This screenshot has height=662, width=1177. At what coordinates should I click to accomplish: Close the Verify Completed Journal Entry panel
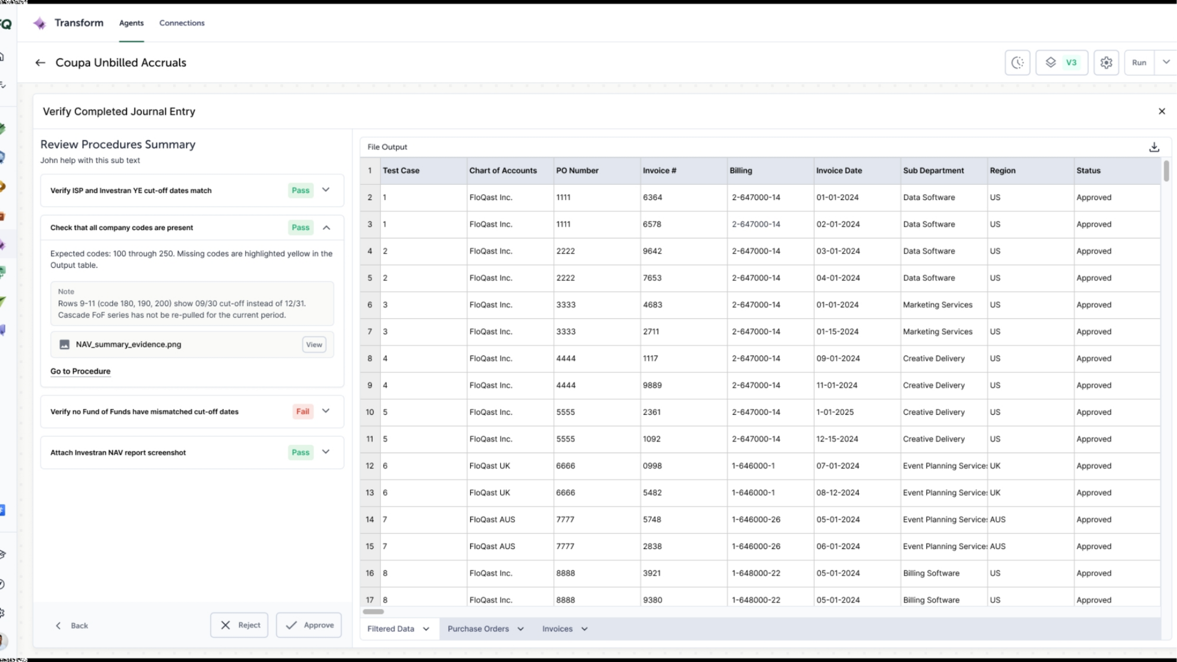(x=1162, y=111)
